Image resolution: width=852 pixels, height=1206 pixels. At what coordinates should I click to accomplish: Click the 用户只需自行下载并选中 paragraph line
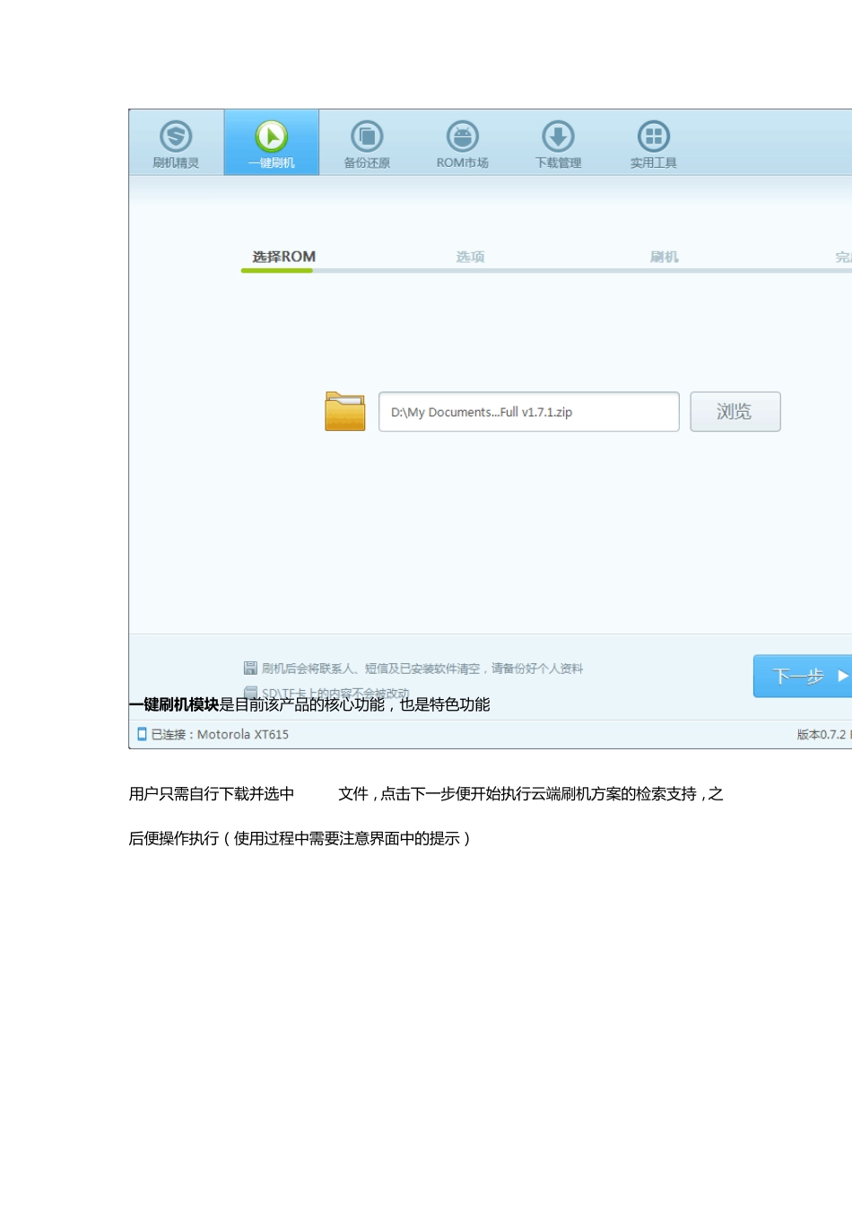(x=426, y=794)
